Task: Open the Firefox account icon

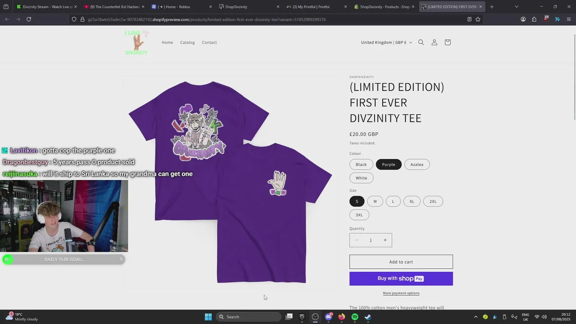Action: [x=523, y=19]
